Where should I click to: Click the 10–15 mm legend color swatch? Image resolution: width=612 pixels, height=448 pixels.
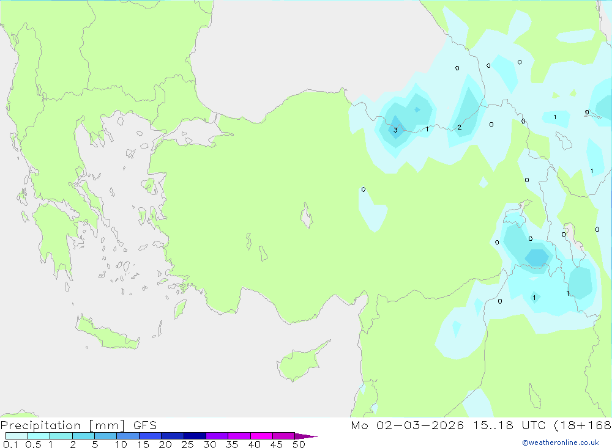(x=128, y=436)
